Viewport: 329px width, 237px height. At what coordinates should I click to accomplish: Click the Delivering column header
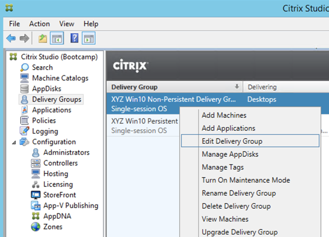[262, 87]
